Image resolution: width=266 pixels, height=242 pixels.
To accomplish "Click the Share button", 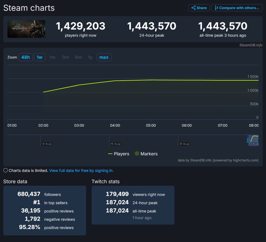I will click(x=199, y=8).
